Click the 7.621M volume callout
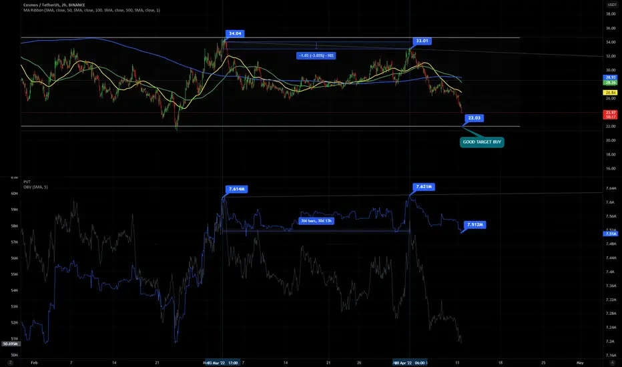This screenshot has height=367, width=622. [424, 186]
